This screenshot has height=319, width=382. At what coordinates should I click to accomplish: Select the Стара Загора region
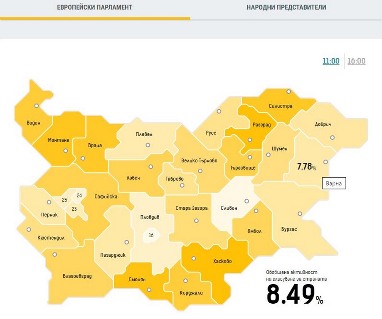tap(191, 208)
